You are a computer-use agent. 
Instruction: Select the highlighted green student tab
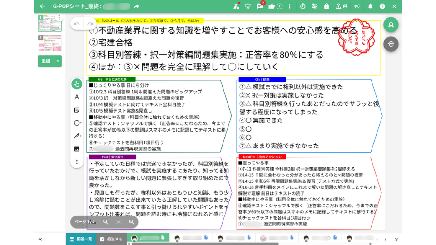[x=148, y=238]
